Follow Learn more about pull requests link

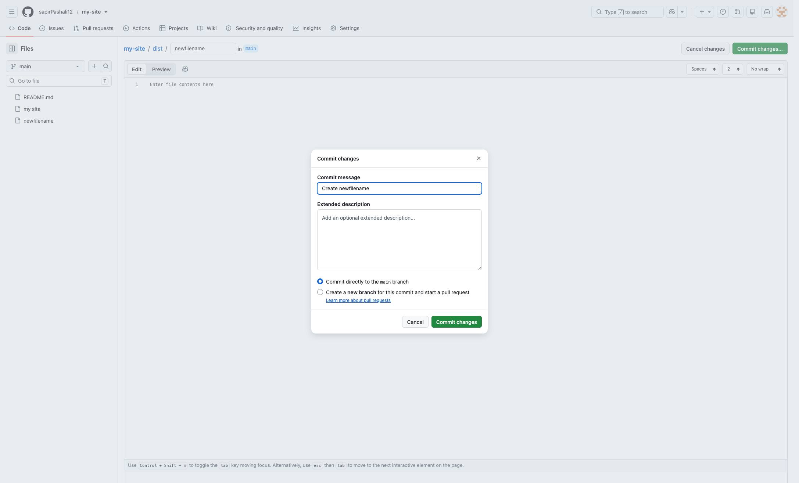358,300
